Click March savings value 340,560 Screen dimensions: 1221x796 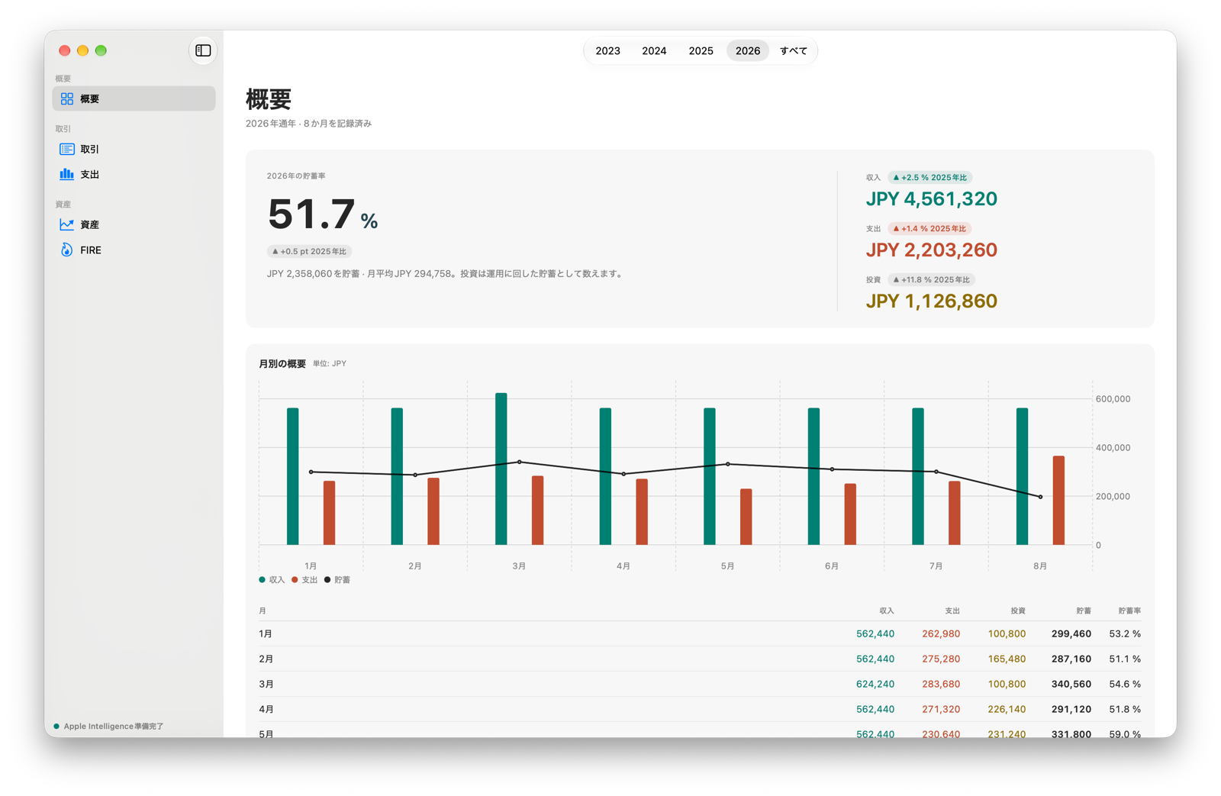point(1071,684)
